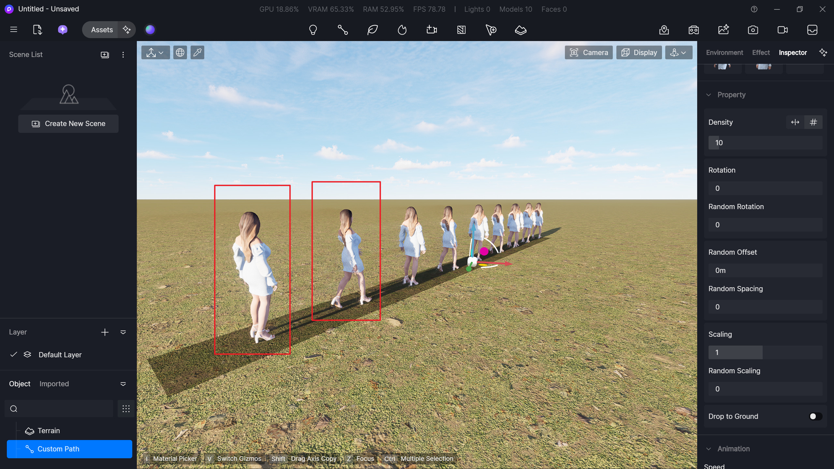Open the video recording icon
834x469 pixels.
[783, 30]
